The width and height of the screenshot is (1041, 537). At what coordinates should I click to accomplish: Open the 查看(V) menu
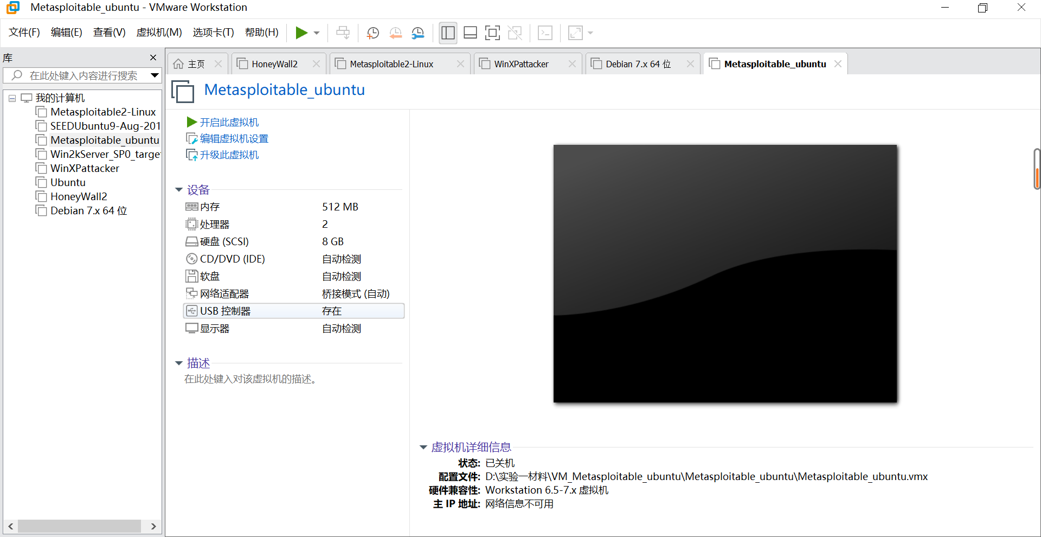click(109, 33)
